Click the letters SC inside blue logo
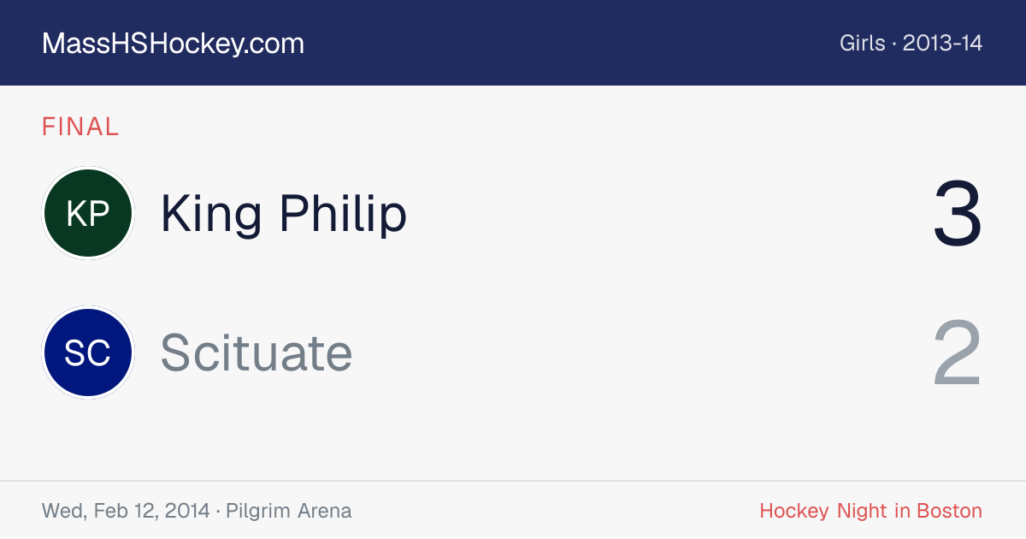The width and height of the screenshot is (1026, 539). tap(88, 352)
